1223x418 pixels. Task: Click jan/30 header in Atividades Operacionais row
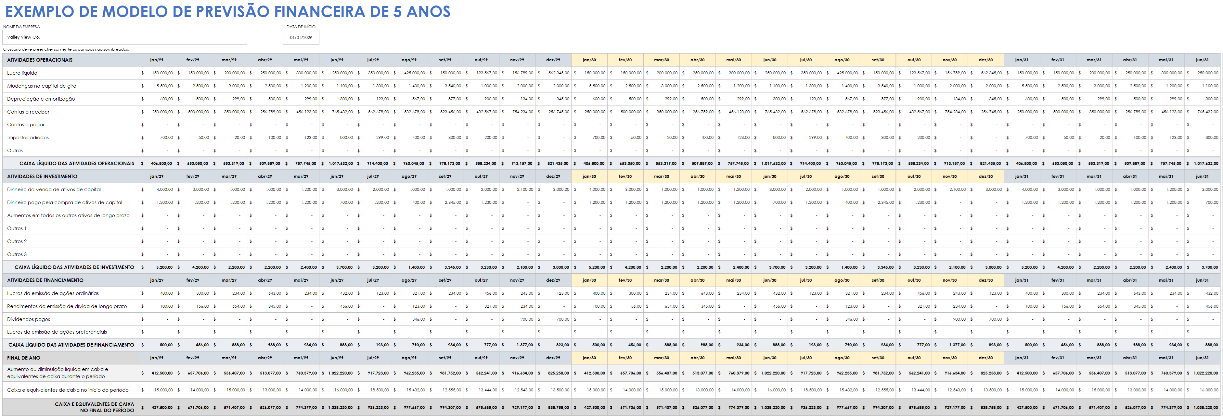589,60
